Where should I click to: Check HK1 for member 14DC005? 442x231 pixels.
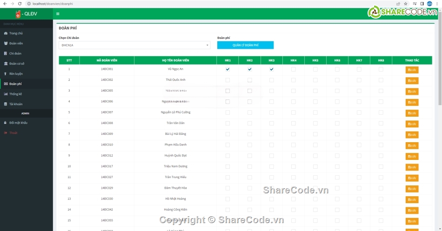pyautogui.click(x=228, y=91)
